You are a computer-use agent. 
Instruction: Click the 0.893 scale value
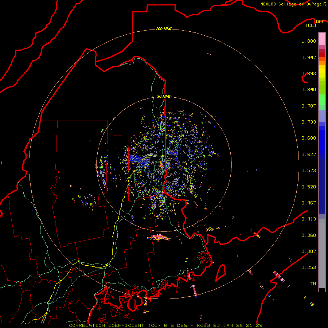coord(309,73)
